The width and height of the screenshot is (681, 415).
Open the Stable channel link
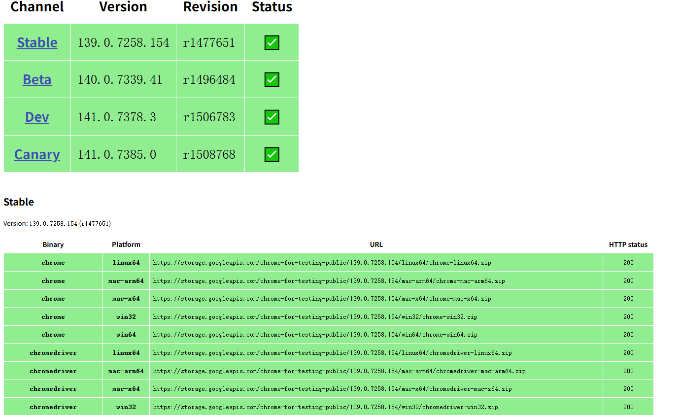click(x=37, y=42)
